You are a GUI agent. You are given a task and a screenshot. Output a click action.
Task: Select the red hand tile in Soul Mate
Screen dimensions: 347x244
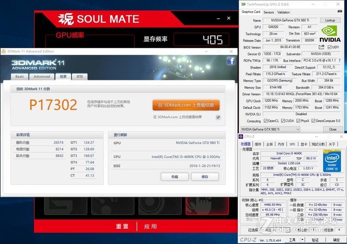207,206
